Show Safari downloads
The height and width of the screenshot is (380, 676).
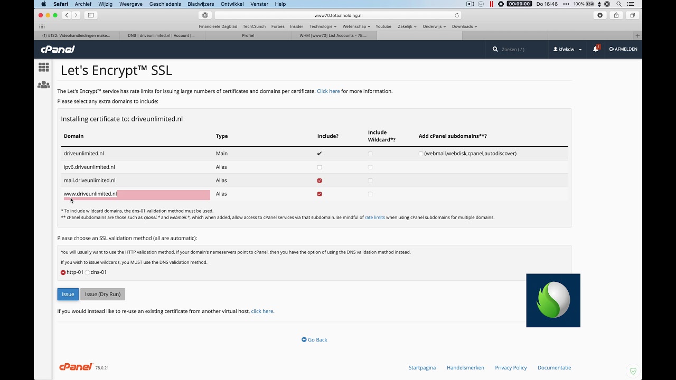click(600, 15)
